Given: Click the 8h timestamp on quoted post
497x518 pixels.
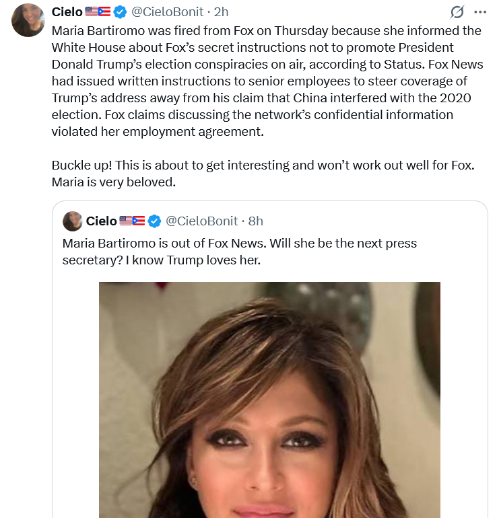Looking at the screenshot, I should pos(256,221).
